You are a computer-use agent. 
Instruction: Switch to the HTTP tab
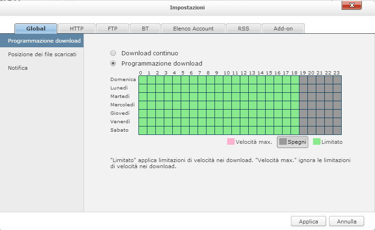tap(77, 29)
